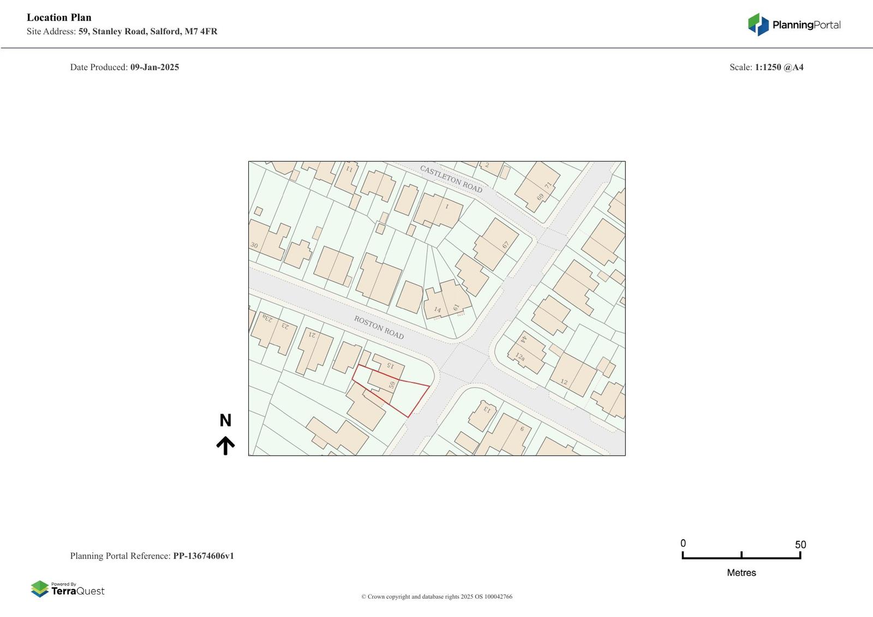
Task: Click the Roston Road street label
Action: click(x=379, y=327)
